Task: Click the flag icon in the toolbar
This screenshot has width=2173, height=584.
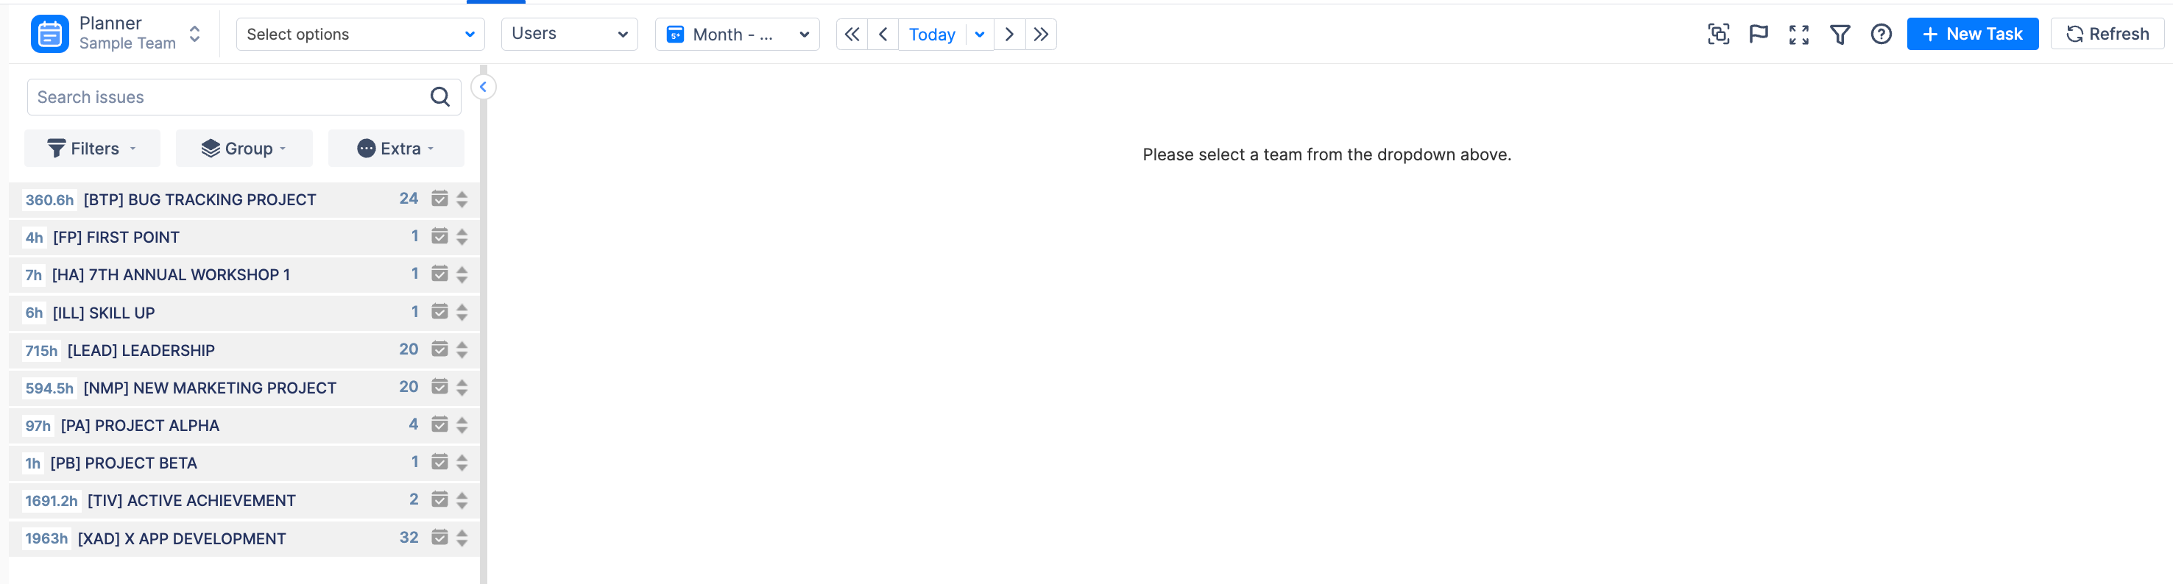Action: pyautogui.click(x=1758, y=35)
